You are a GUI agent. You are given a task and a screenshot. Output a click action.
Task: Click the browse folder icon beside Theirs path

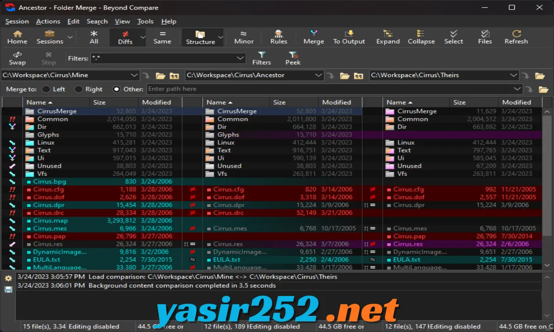pyautogui.click(x=540, y=76)
